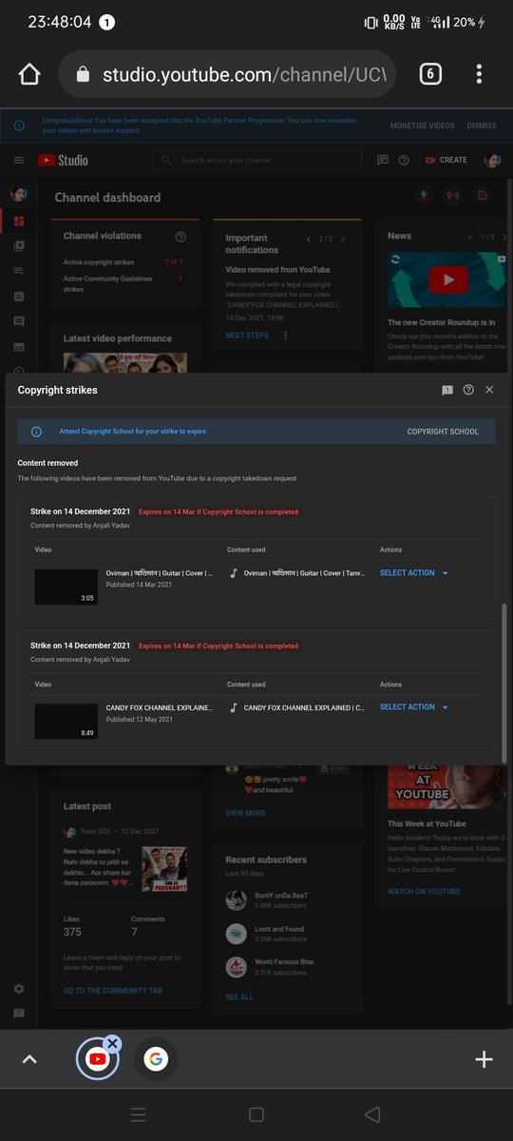Click CANDY FOX CHANNEL EXPLAINED video title
The height and width of the screenshot is (1141, 513).
pos(160,707)
